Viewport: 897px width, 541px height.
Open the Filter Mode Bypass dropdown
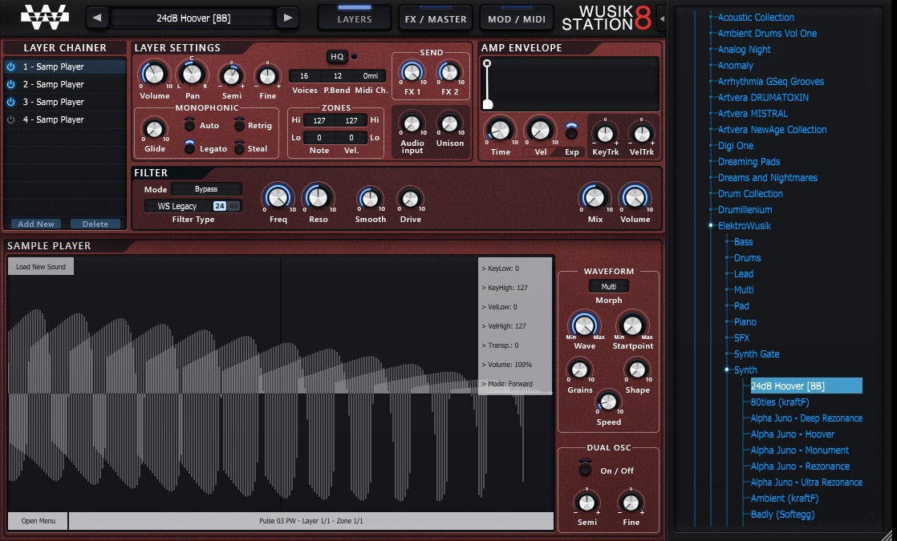pos(206,189)
